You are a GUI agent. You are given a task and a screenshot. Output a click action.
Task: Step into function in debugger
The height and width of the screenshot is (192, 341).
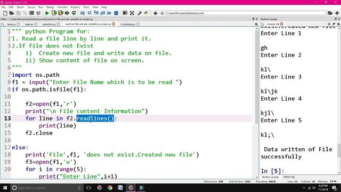[x=96, y=13]
